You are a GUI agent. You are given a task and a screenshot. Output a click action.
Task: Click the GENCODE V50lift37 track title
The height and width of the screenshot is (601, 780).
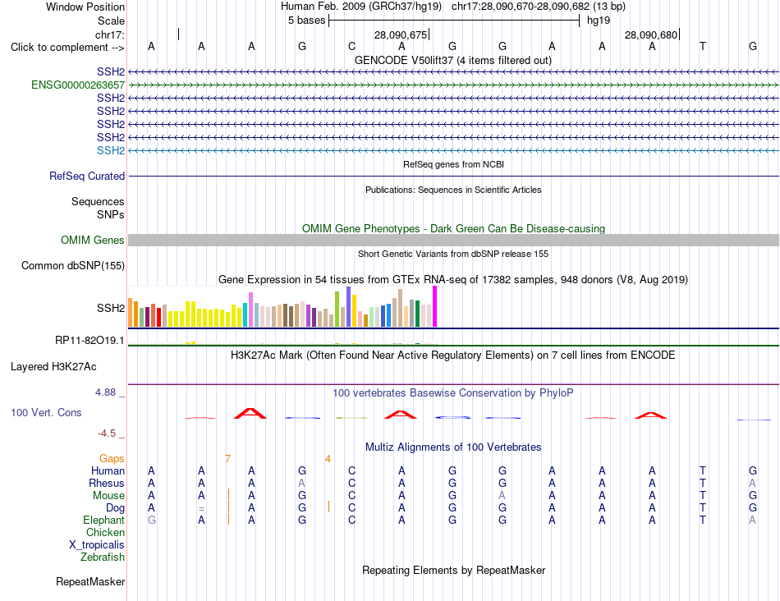pyautogui.click(x=452, y=60)
